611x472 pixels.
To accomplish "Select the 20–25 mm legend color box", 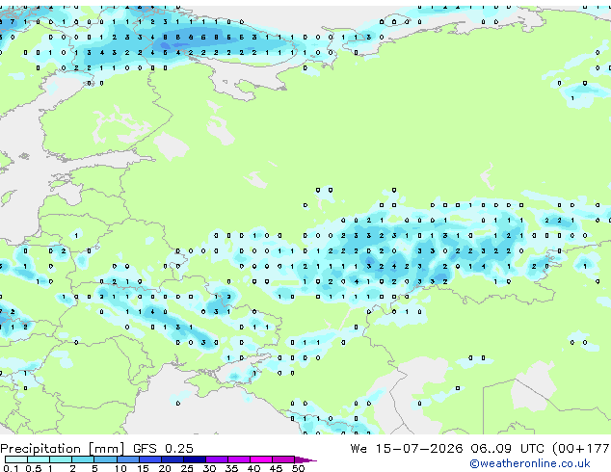I will coord(173,459).
